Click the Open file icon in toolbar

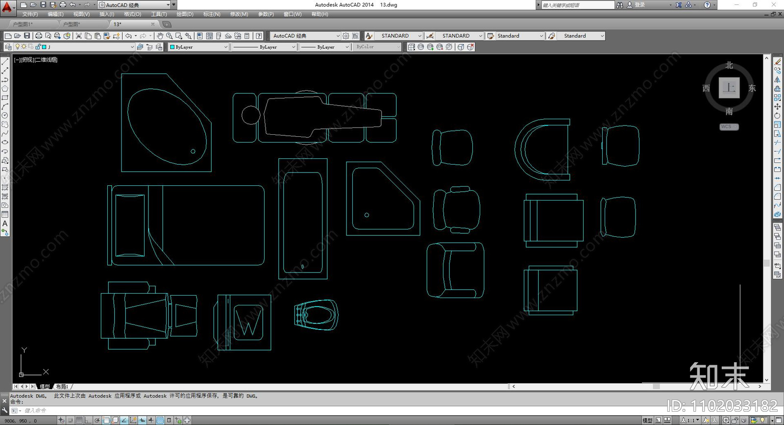pyautogui.click(x=17, y=36)
